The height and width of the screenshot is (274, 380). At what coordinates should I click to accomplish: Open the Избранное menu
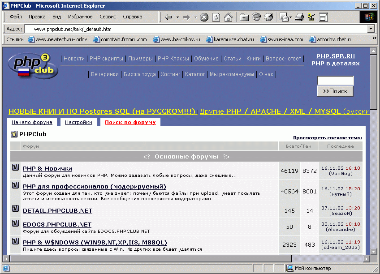pos(80,17)
